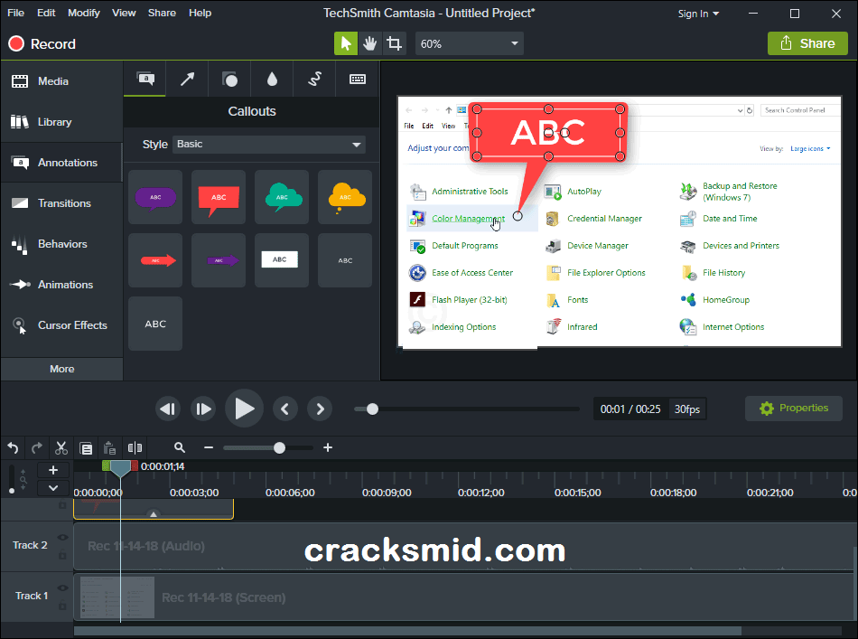Switch to the Cursor Effects panel
Viewport: 858px width, 639px height.
(61, 325)
